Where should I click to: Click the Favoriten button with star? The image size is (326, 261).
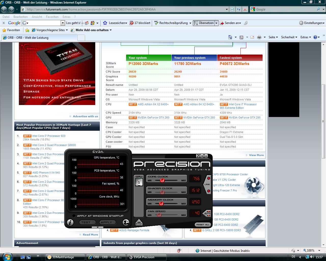[11, 30]
